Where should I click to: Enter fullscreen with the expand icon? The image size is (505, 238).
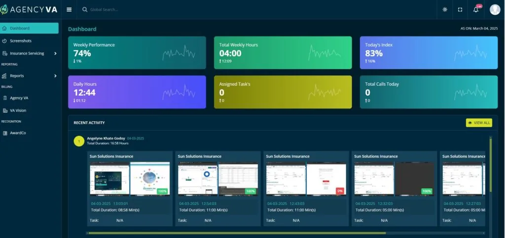tap(460, 10)
